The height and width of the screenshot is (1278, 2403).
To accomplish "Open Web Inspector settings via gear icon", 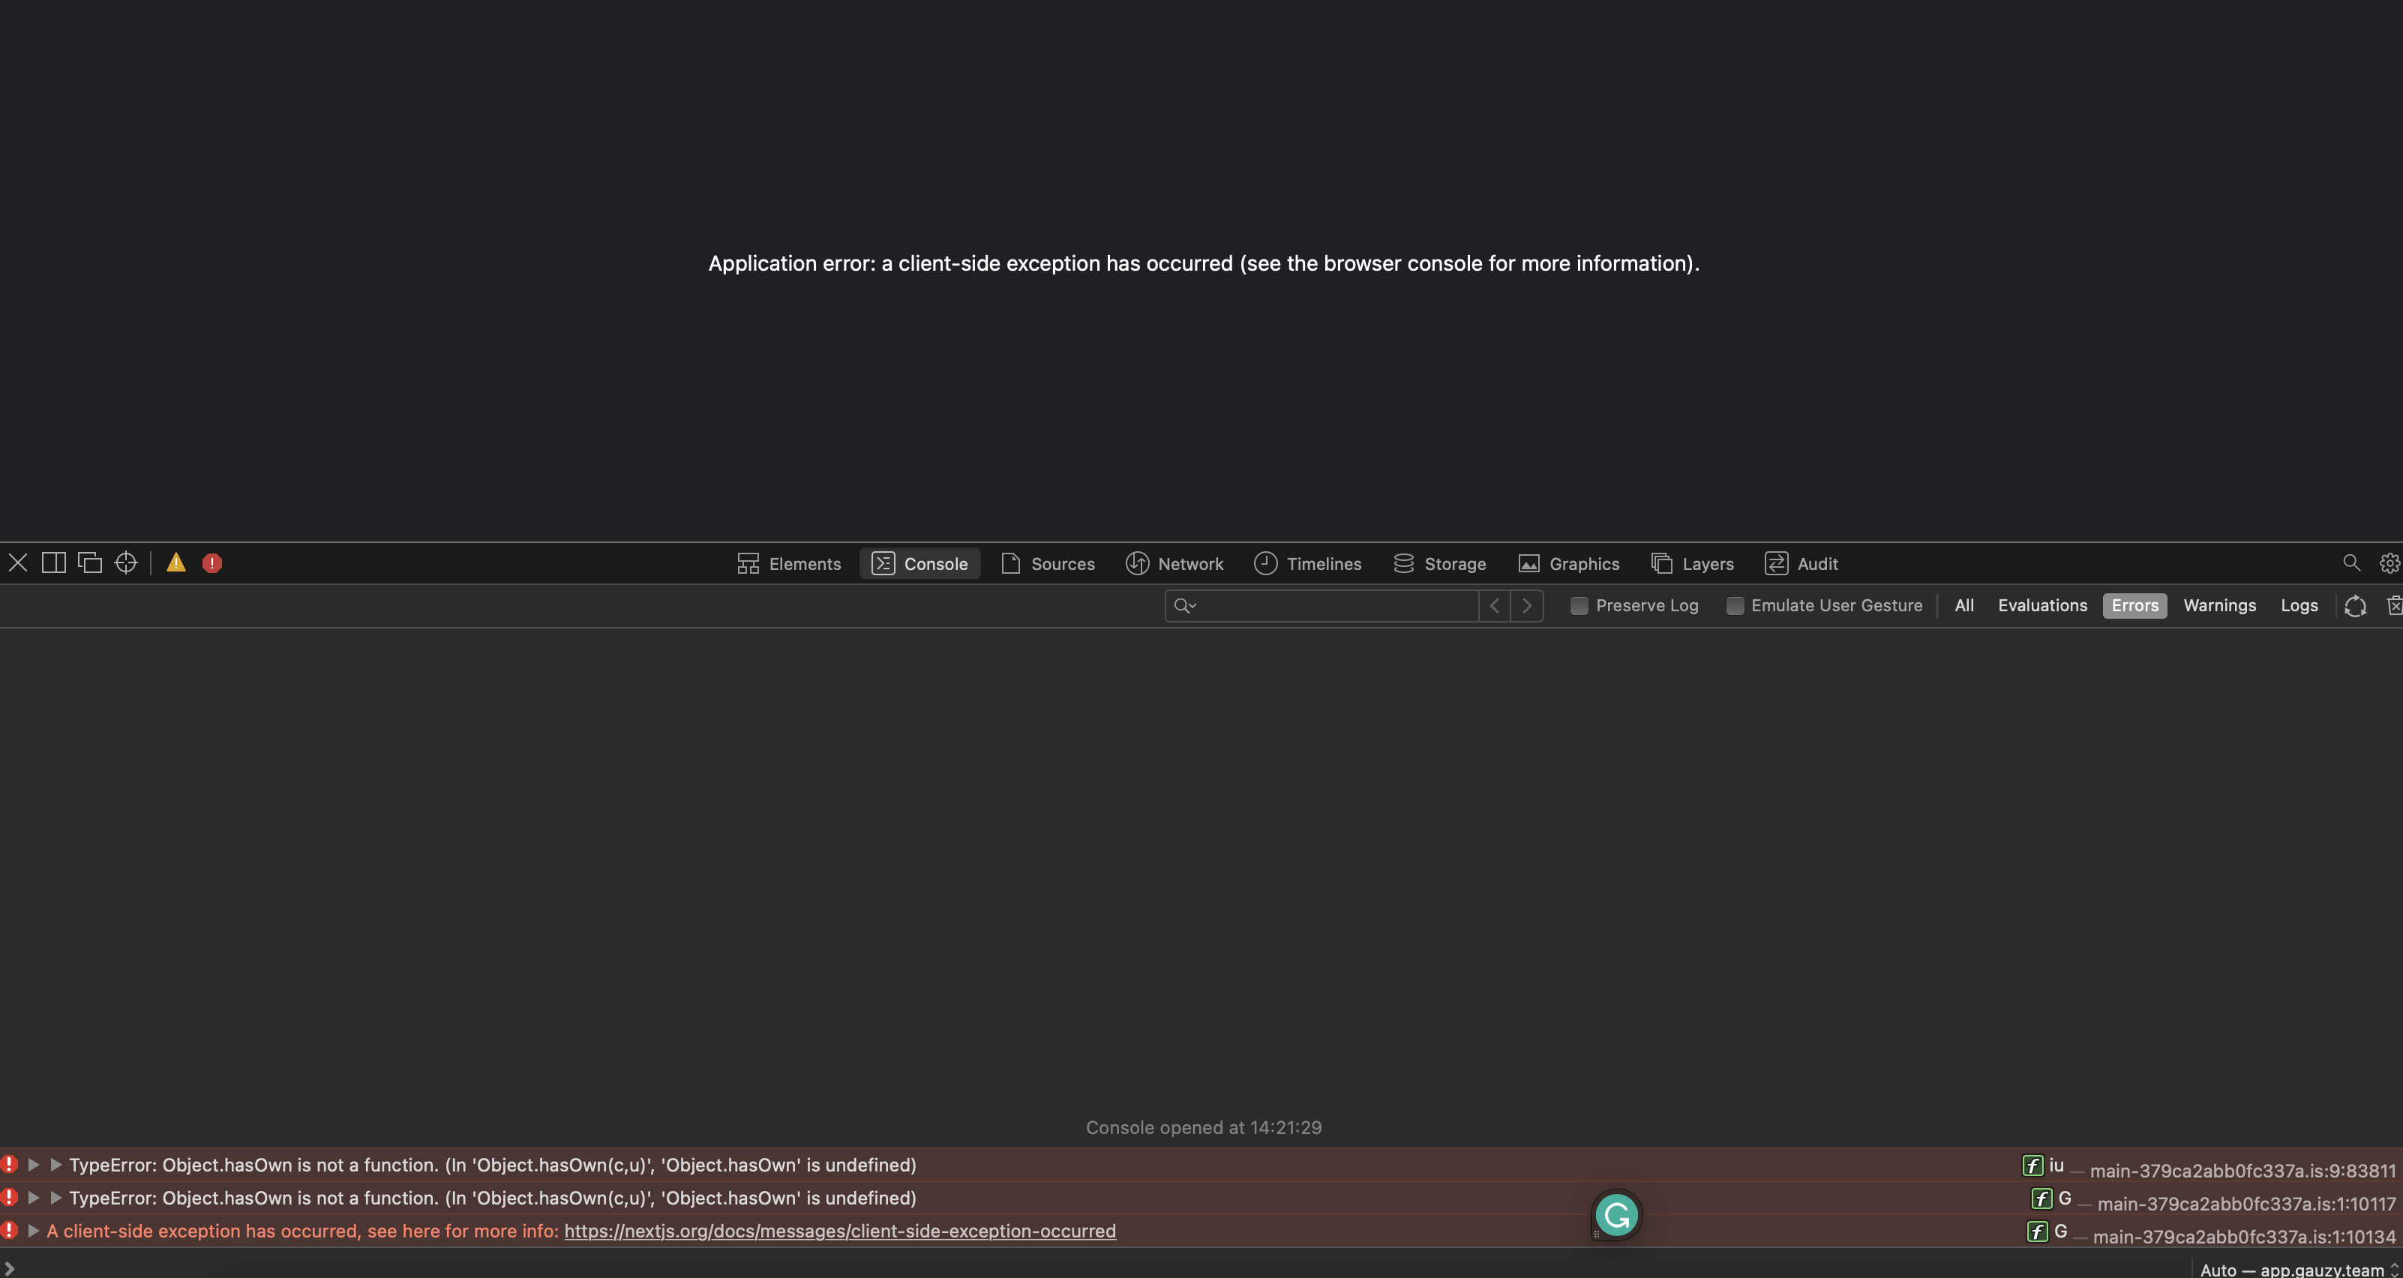I will 2388,562.
